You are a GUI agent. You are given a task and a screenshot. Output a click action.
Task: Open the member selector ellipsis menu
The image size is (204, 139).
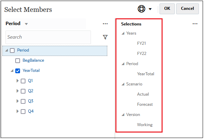(x=105, y=24)
